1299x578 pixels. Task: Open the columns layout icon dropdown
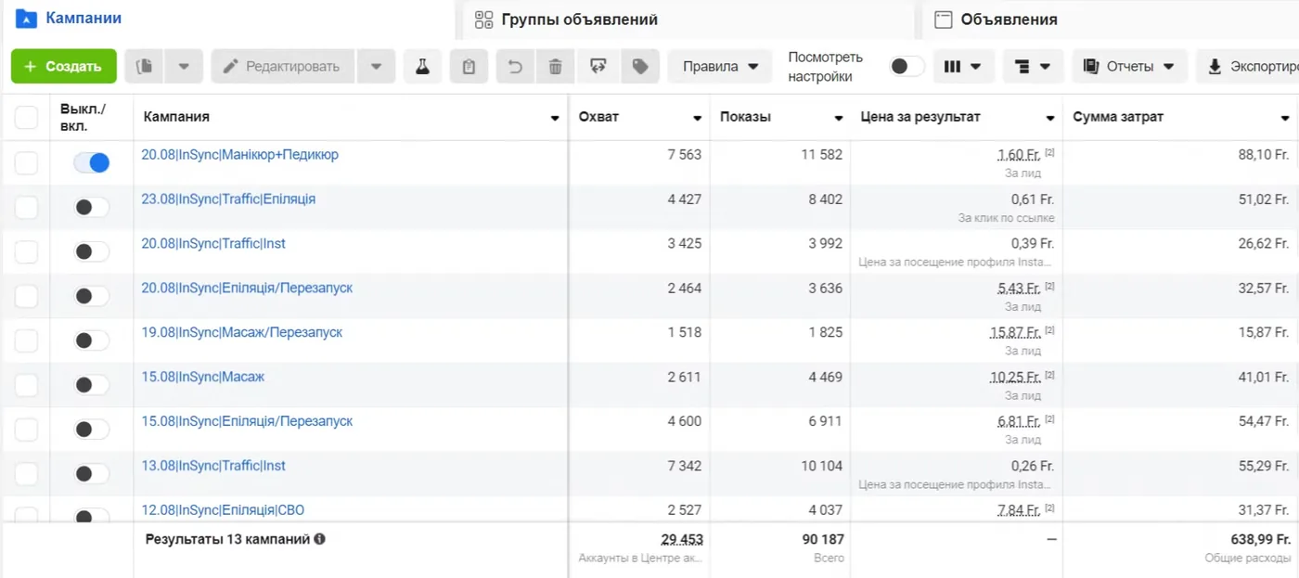coord(963,67)
